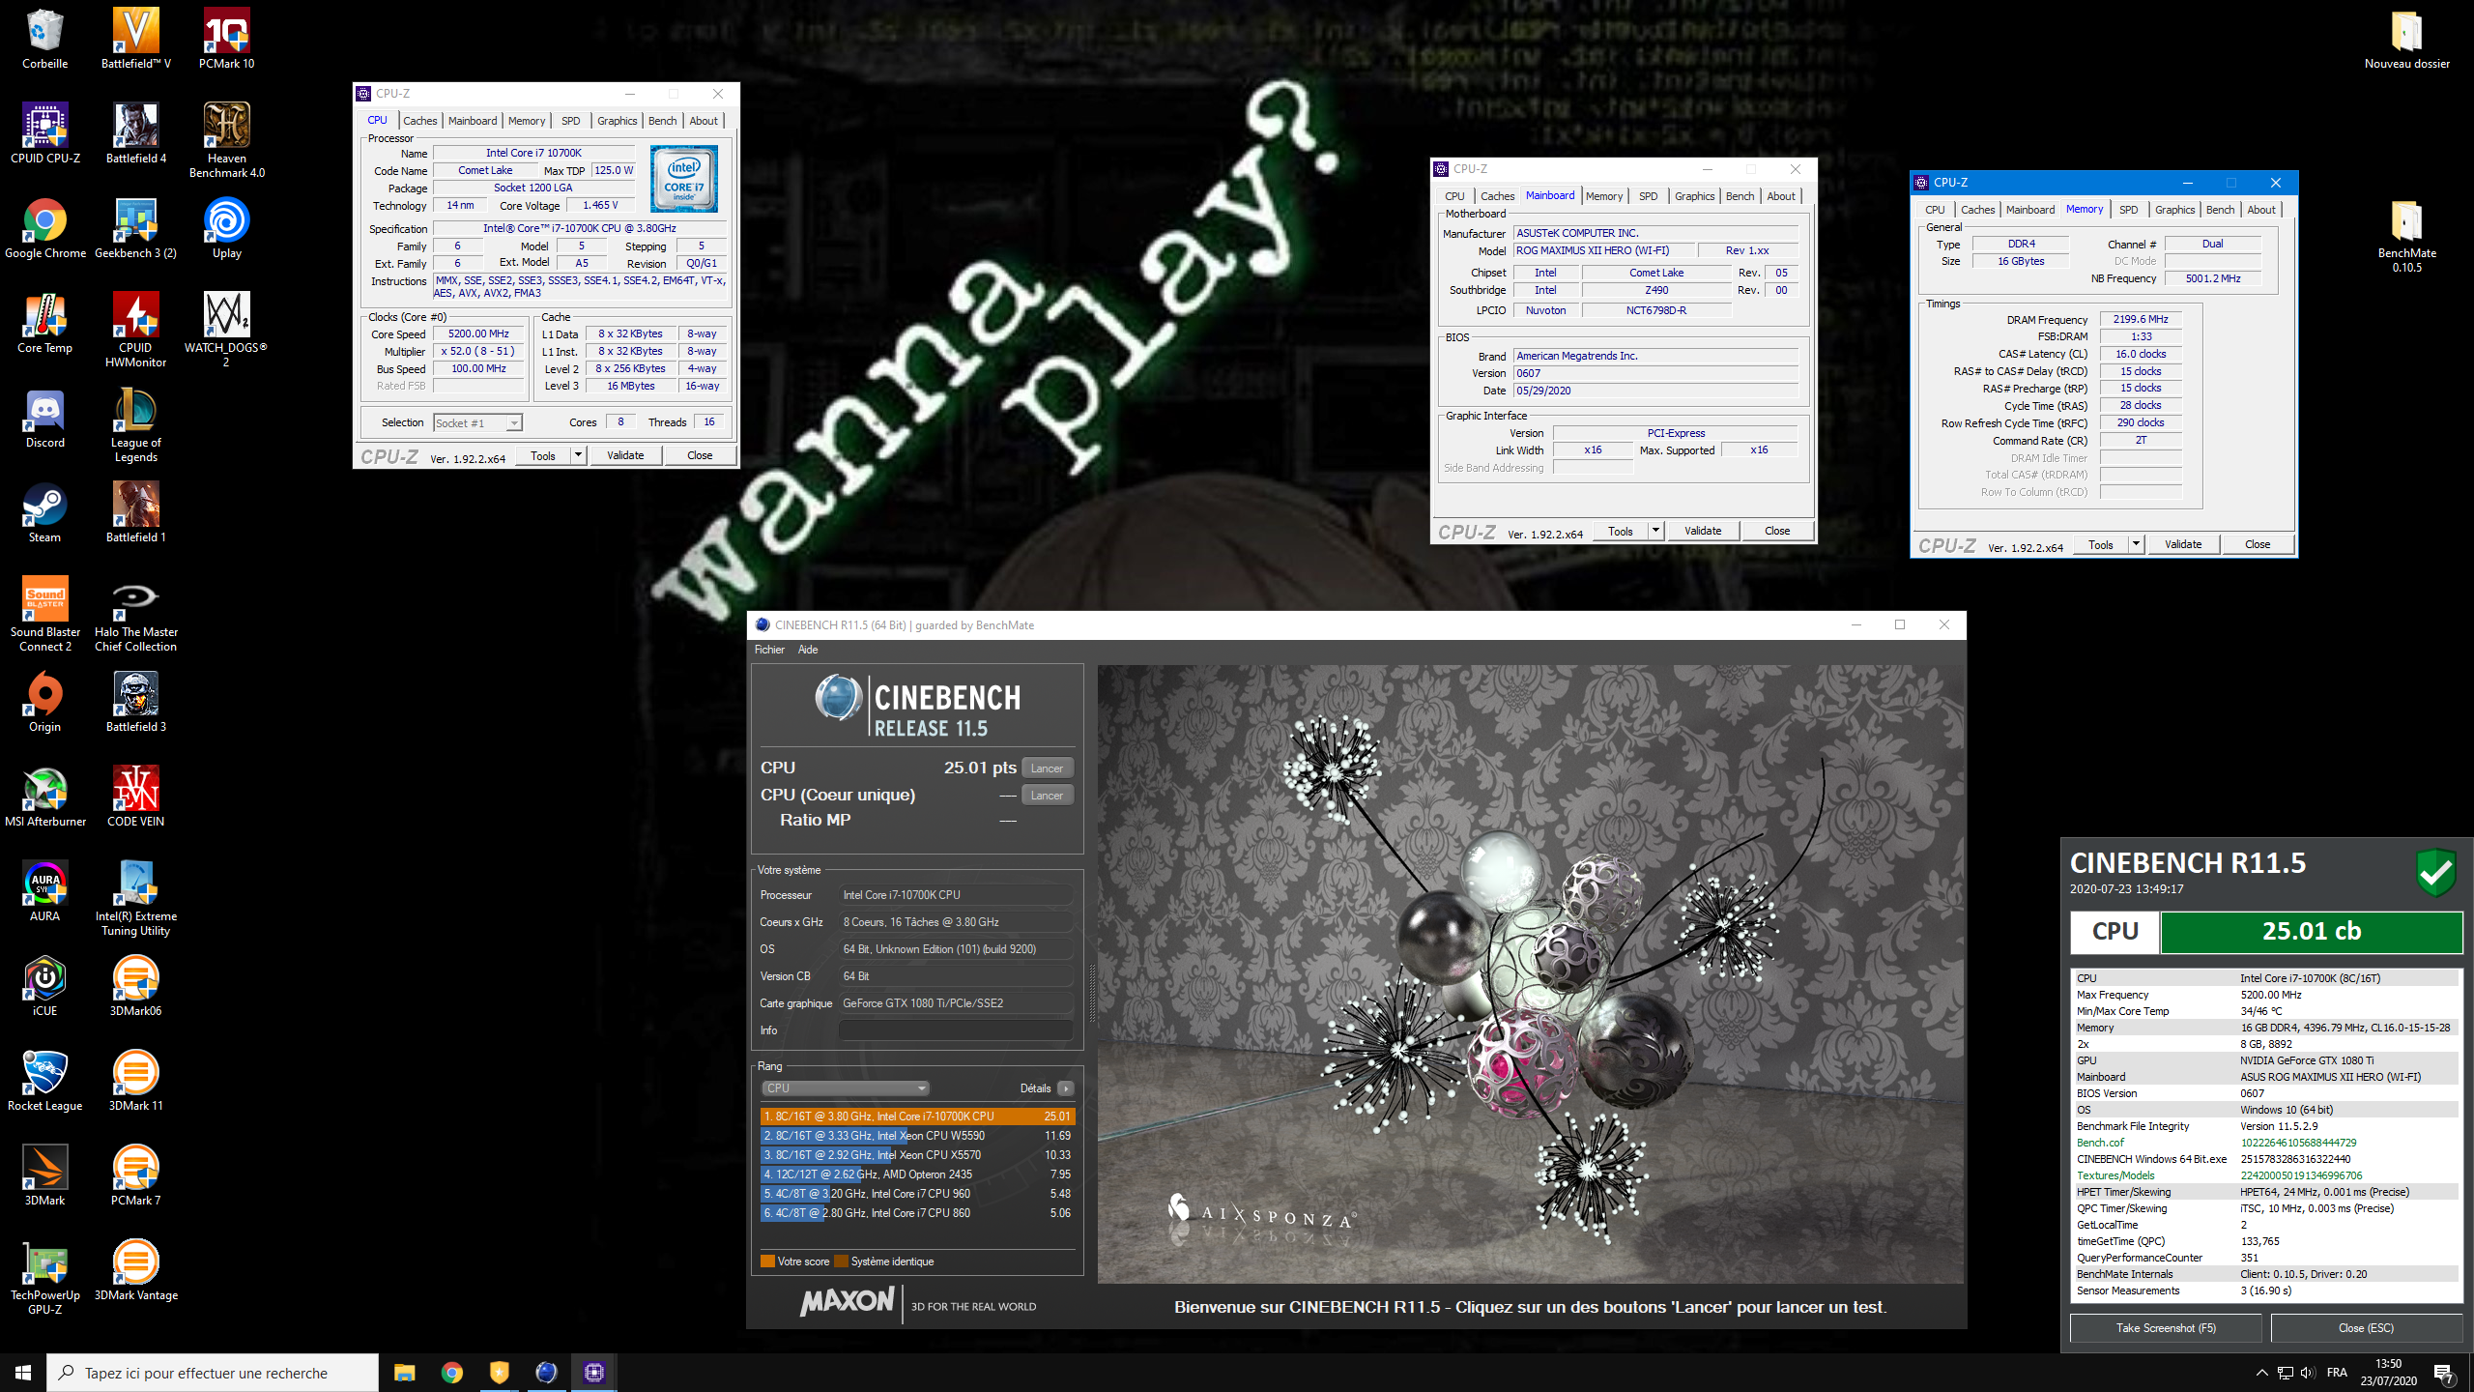This screenshot has width=2474, height=1392.
Task: Open the CPU ranking dropdown in Cinebench
Action: pos(846,1088)
